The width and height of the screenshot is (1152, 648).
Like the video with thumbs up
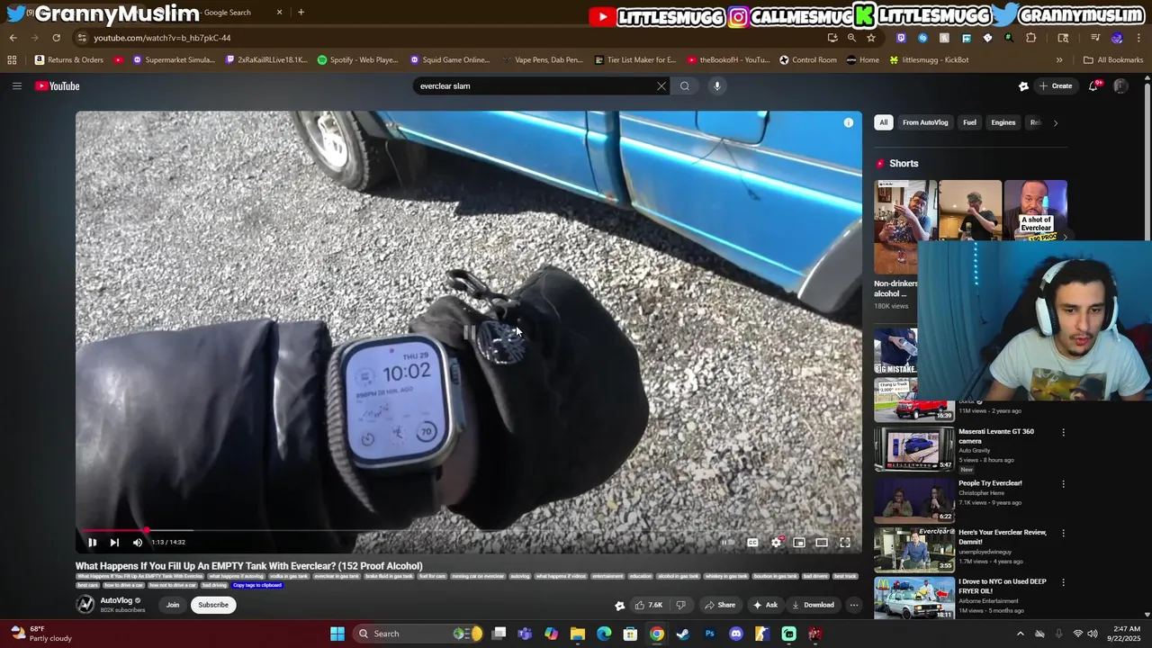(x=649, y=605)
